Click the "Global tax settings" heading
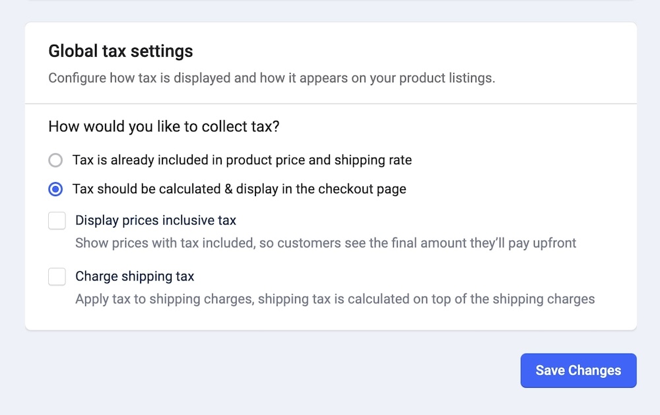 click(x=121, y=51)
